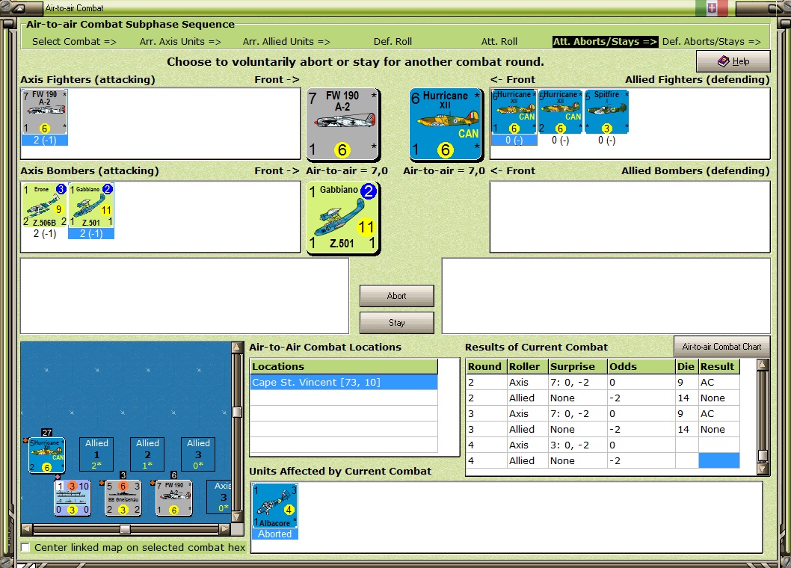
Task: Click the Surprise column header
Action: [x=578, y=367]
